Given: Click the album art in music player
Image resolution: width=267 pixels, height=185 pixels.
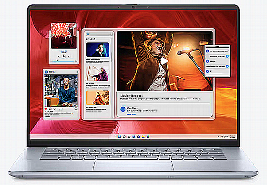Looking at the screenshot, I should pos(64,36).
